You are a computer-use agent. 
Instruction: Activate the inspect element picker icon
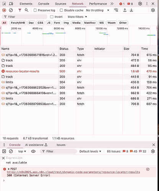click(x=4, y=4)
